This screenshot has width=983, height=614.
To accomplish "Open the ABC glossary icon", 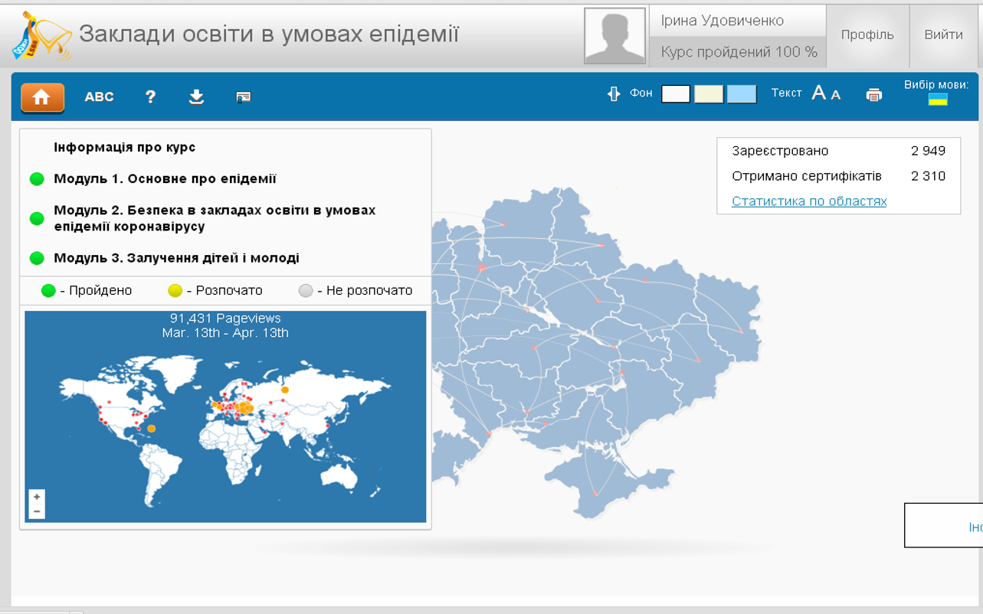I will point(99,96).
